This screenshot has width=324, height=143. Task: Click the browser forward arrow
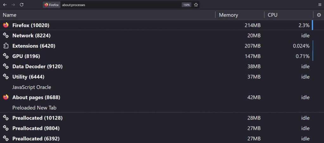13,5
